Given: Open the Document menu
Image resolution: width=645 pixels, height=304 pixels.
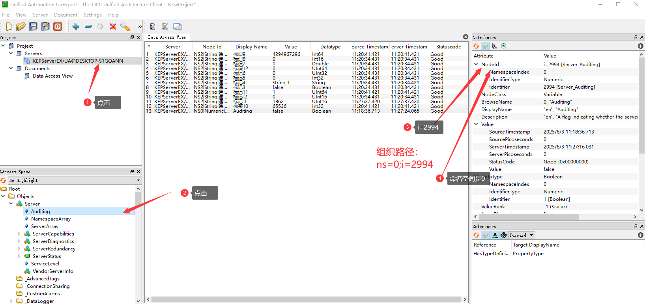Looking at the screenshot, I should click(x=65, y=15).
